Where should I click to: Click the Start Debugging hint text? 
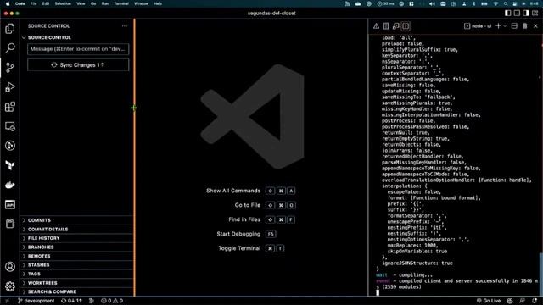pyautogui.click(x=238, y=234)
